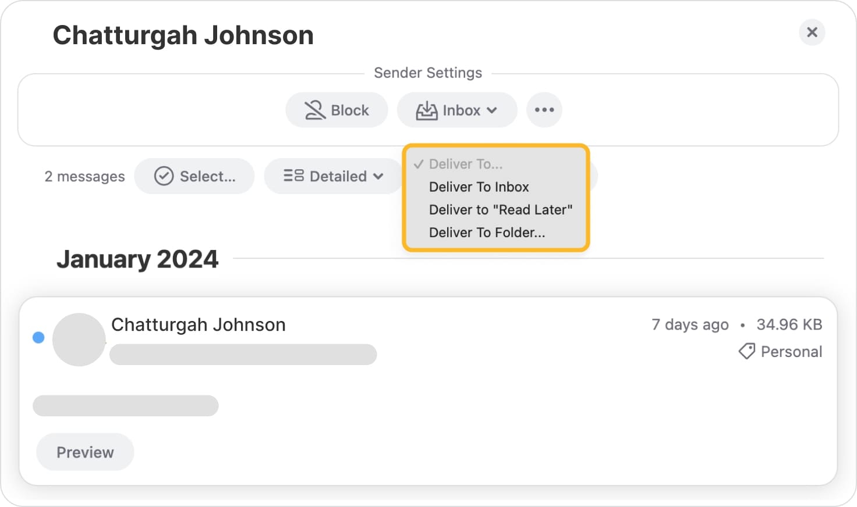Pick Deliver to "Read Later" option
This screenshot has width=857, height=507.
click(x=500, y=210)
